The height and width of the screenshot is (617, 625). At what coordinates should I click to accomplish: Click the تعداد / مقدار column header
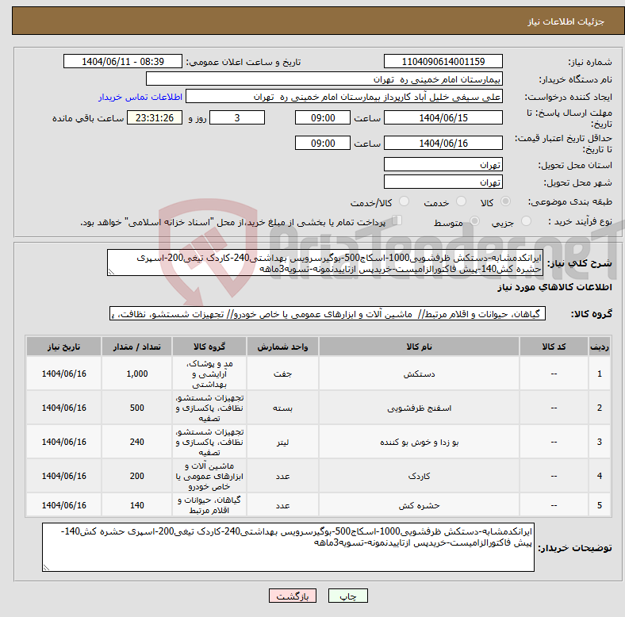coord(136,347)
